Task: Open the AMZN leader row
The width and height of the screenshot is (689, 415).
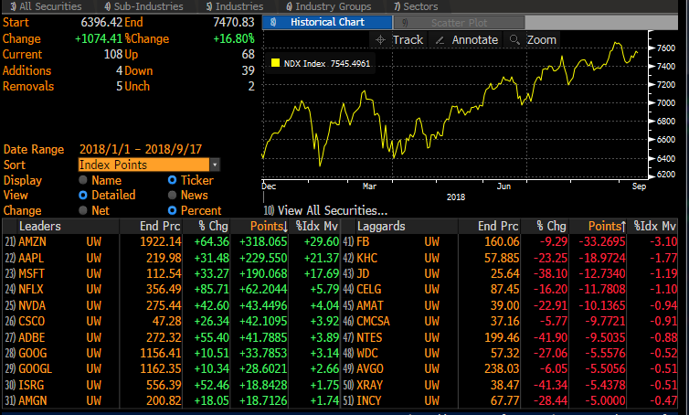Action: [x=172, y=242]
